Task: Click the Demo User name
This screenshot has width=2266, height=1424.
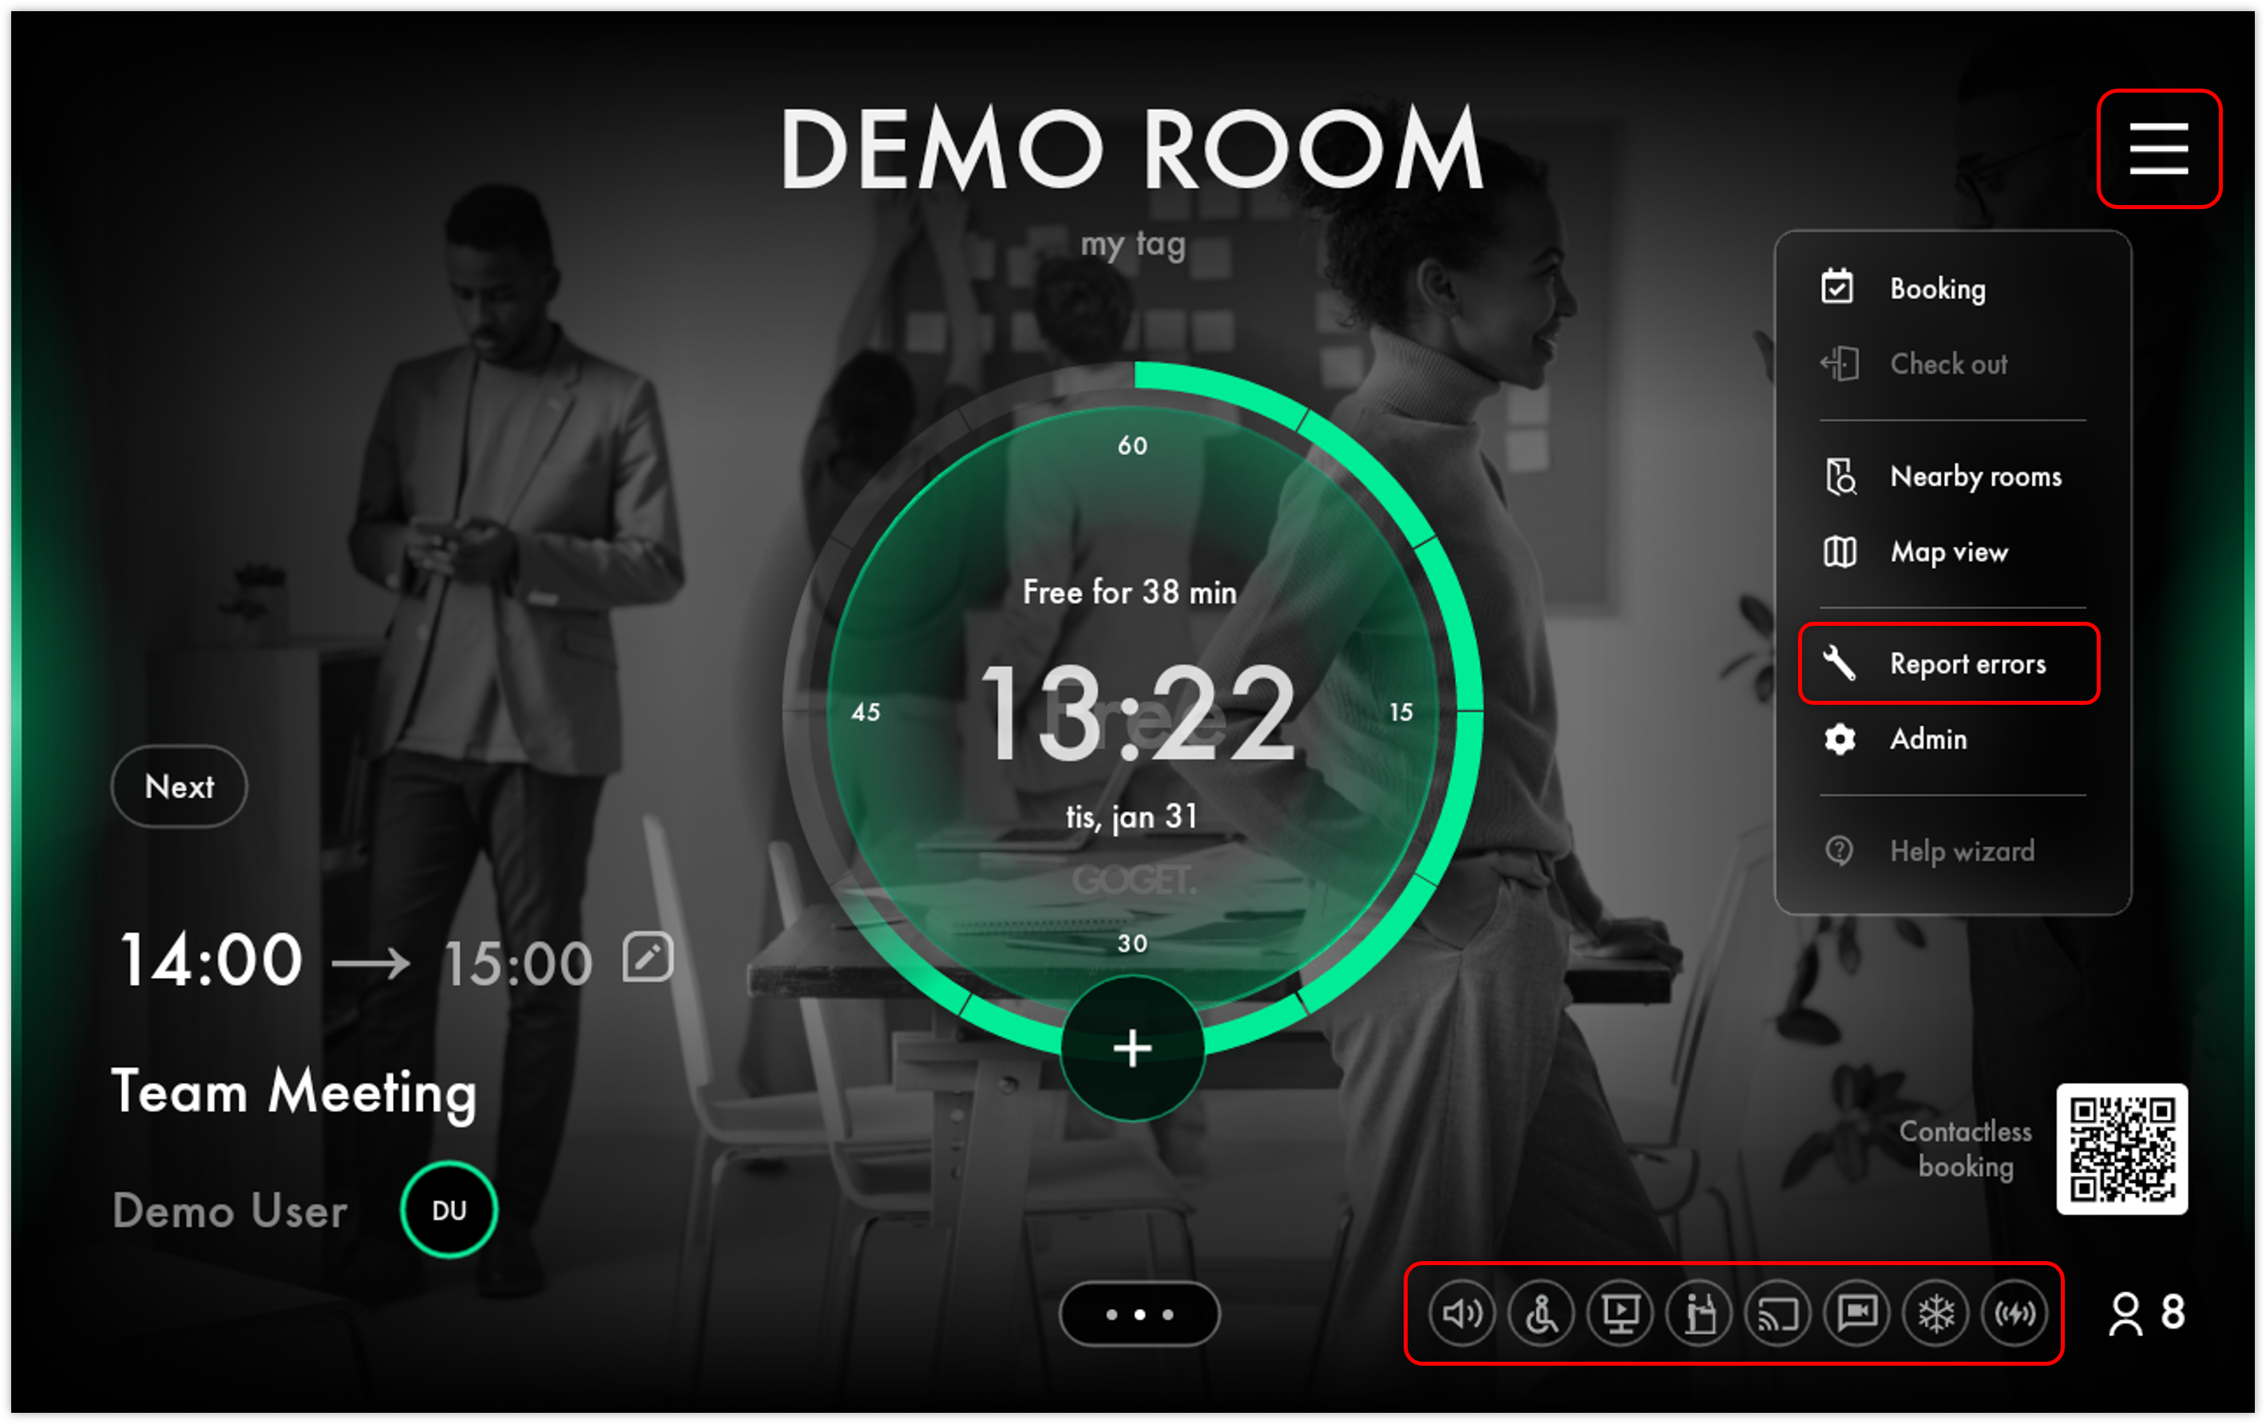Action: click(230, 1211)
